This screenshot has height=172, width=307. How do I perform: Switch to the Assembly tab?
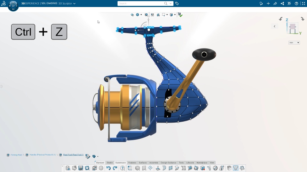point(154,163)
